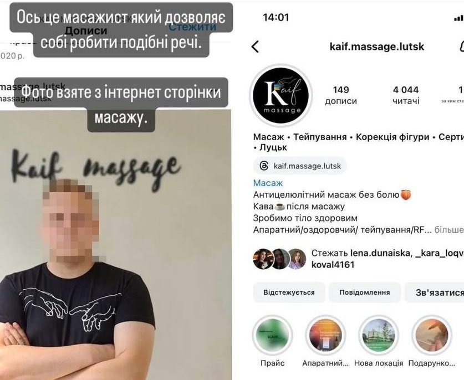
Task: Tap the mutual followers avatar group
Action: [x=279, y=259]
